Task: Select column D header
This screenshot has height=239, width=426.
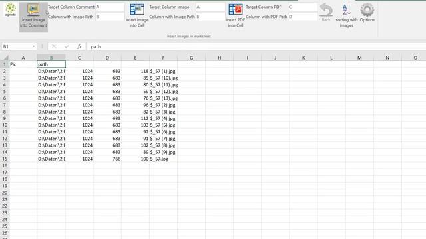Action: [107, 58]
